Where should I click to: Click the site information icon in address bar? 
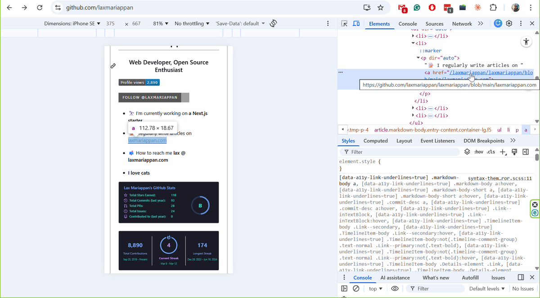57,8
